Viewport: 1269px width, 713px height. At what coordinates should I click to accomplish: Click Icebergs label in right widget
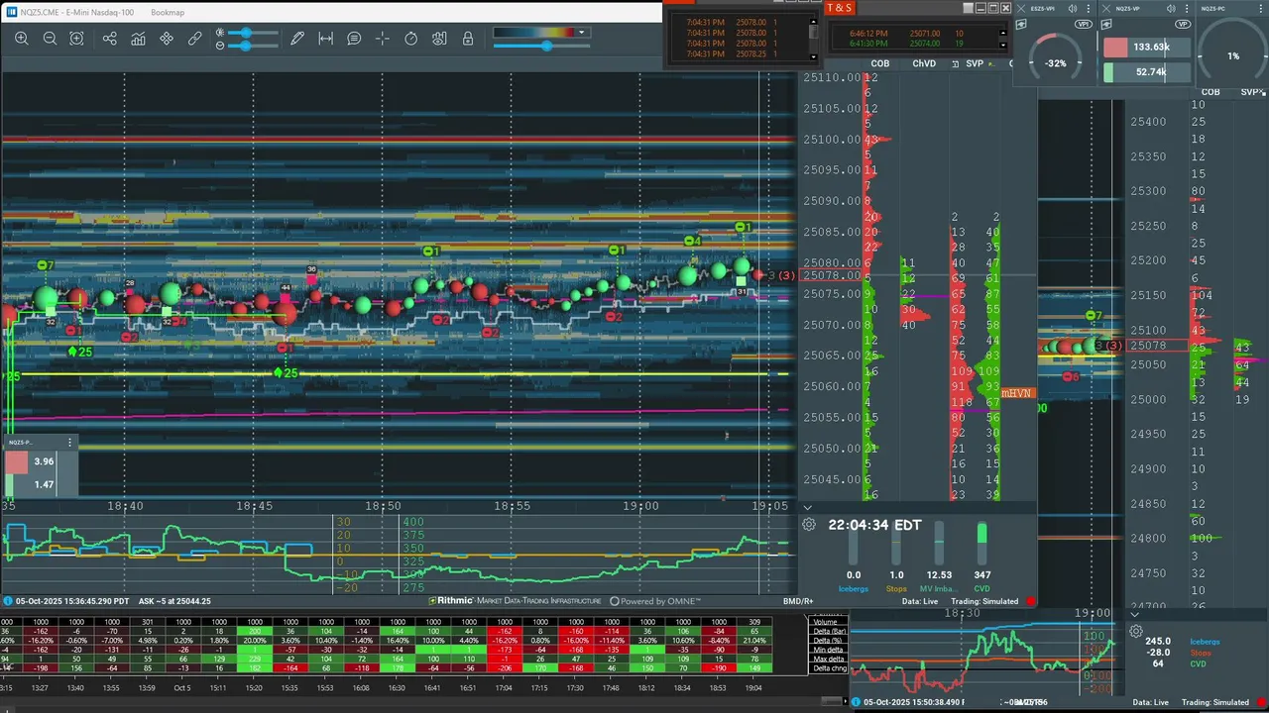click(x=1206, y=642)
